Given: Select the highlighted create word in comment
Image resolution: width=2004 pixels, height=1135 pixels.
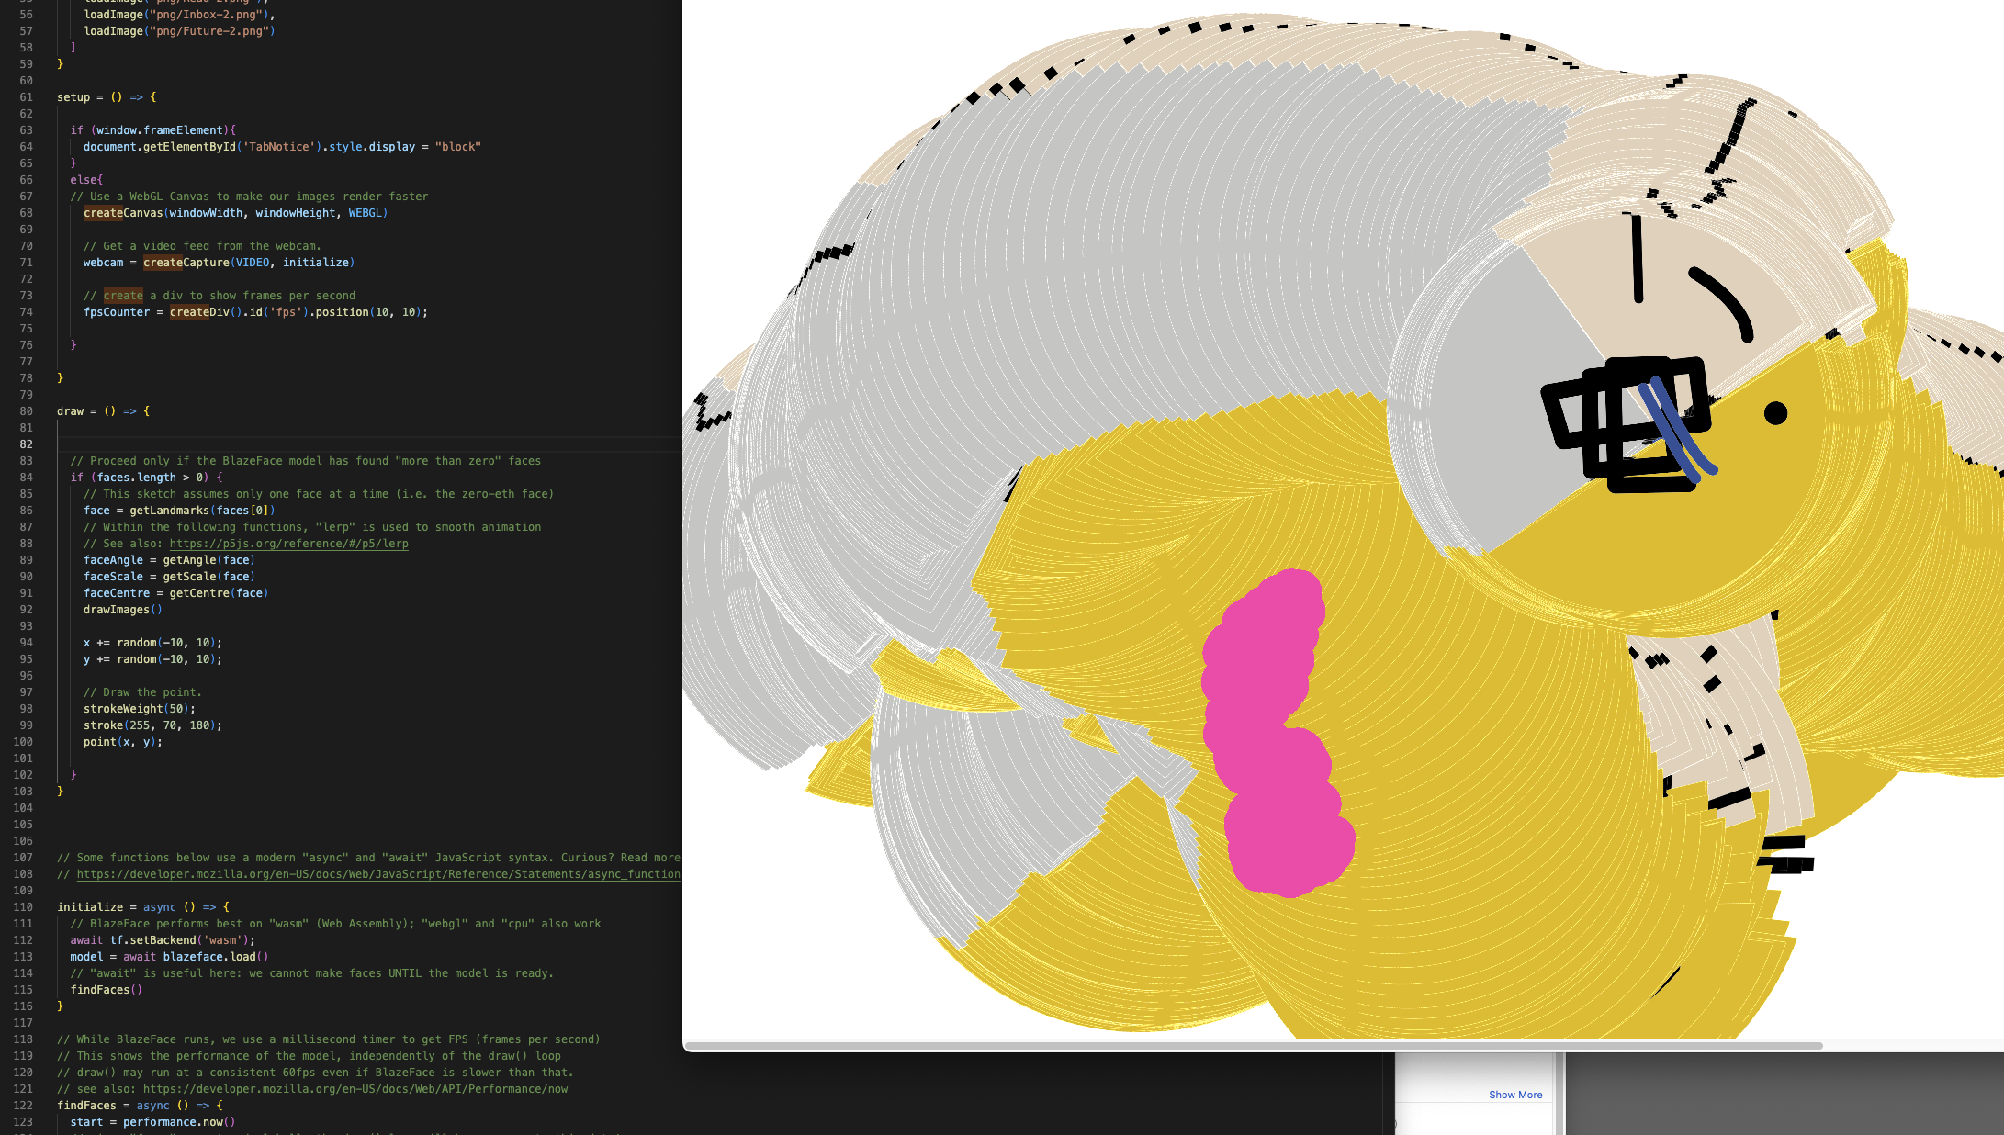Looking at the screenshot, I should coord(122,295).
